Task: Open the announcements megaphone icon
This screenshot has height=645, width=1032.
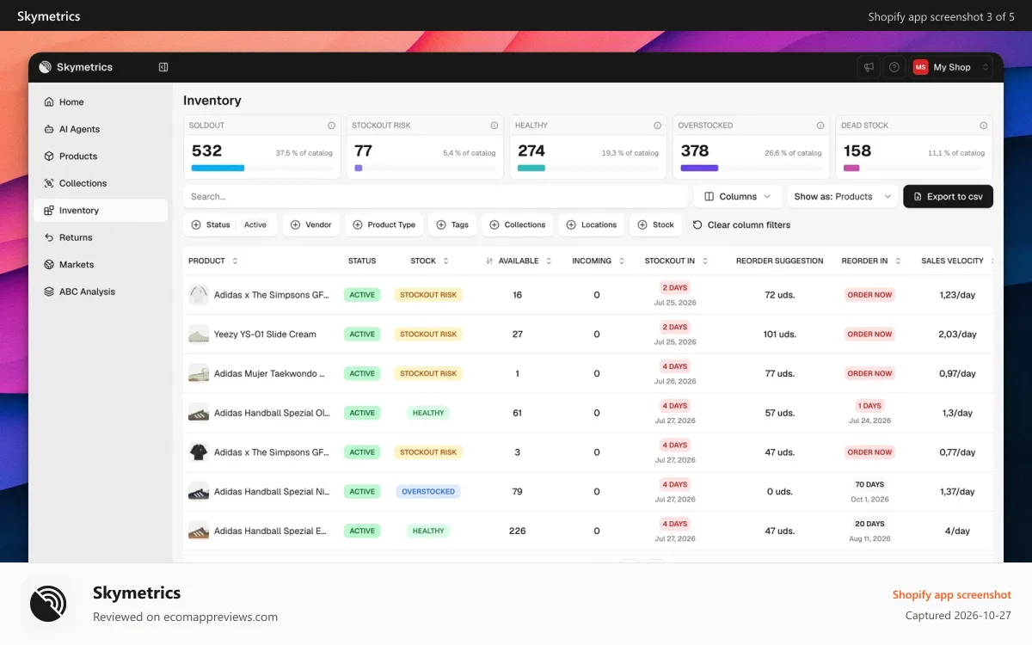Action: [x=869, y=67]
